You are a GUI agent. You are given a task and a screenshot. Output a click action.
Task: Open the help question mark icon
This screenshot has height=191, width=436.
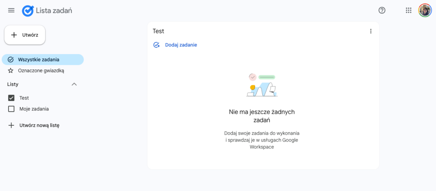click(x=382, y=10)
